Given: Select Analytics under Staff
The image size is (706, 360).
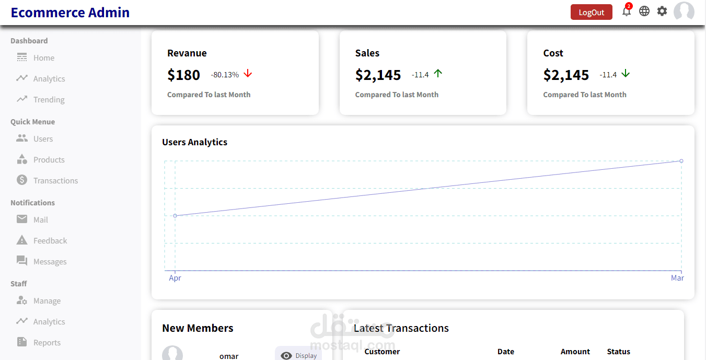Looking at the screenshot, I should click(x=48, y=321).
